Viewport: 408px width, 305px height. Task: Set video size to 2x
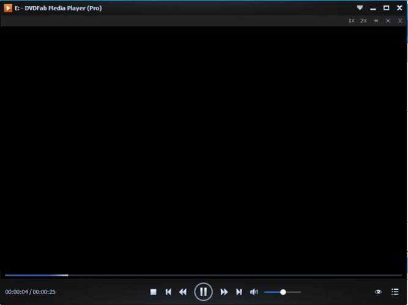click(363, 21)
